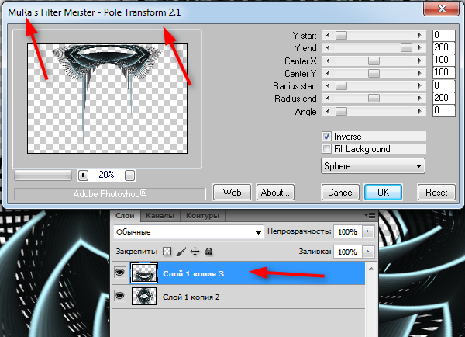Click layers panel scrollbar up arrow
The height and width of the screenshot is (337, 465).
click(371, 269)
